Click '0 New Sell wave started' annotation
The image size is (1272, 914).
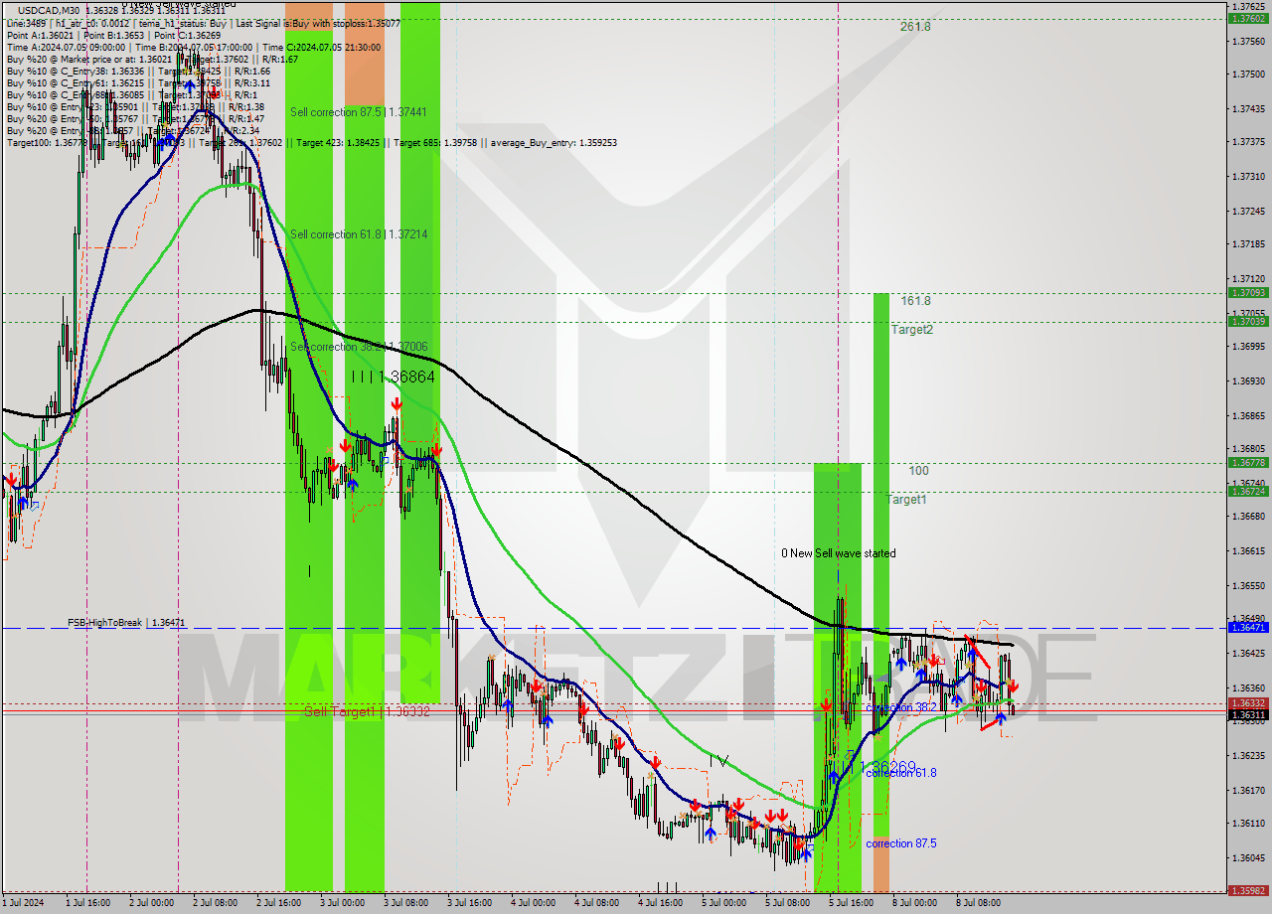click(x=838, y=553)
